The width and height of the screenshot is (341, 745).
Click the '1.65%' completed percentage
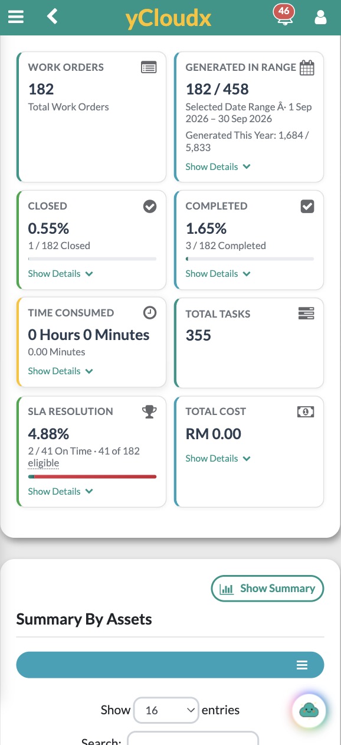pyautogui.click(x=206, y=228)
